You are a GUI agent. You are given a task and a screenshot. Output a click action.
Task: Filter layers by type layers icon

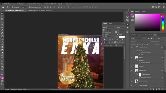tap(154, 38)
